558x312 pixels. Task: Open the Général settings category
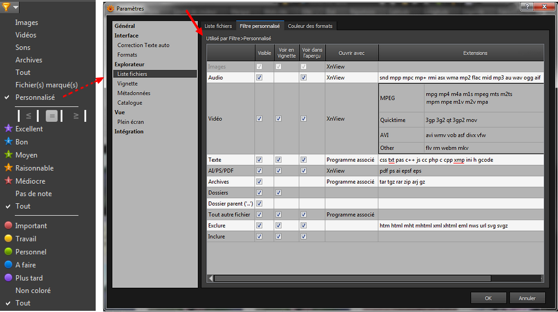point(125,26)
